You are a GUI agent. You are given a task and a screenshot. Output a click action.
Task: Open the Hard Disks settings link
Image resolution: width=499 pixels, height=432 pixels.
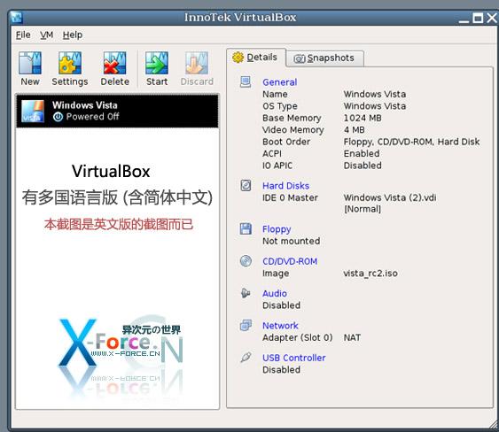coord(285,186)
